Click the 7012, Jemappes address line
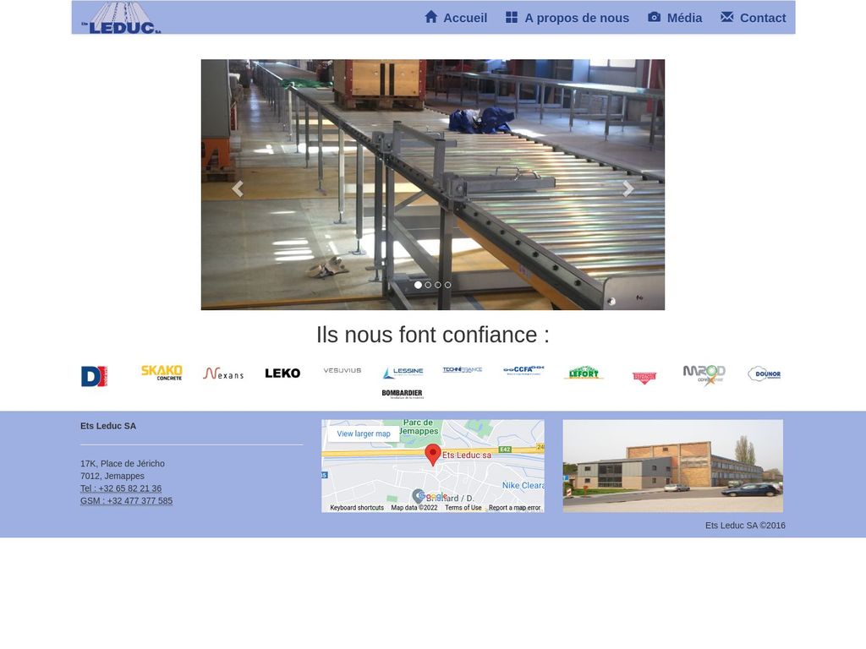866x649 pixels. (x=112, y=476)
